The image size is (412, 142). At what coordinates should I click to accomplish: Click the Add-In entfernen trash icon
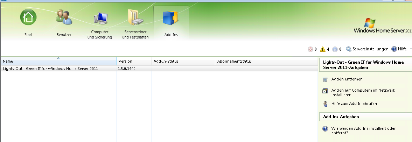point(325,79)
